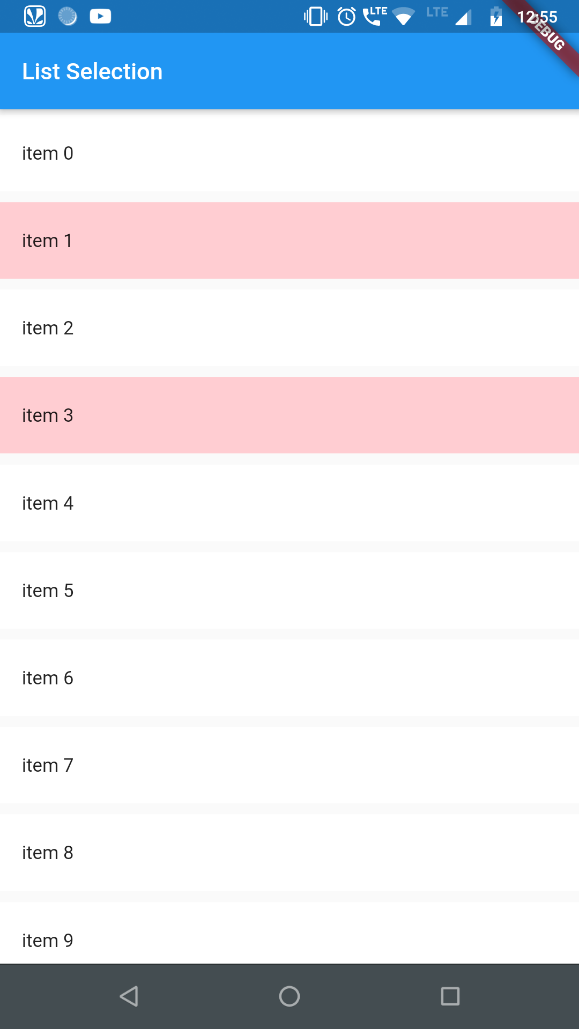Tap the alarm clock status bar icon
The image size is (579, 1029).
pyautogui.click(x=346, y=16)
